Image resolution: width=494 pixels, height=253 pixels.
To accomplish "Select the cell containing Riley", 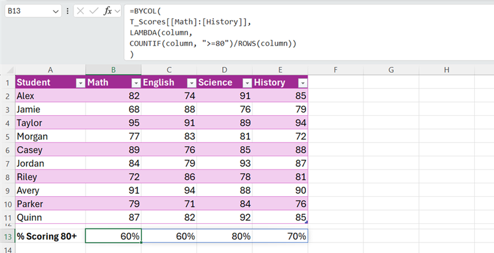I will (50, 177).
